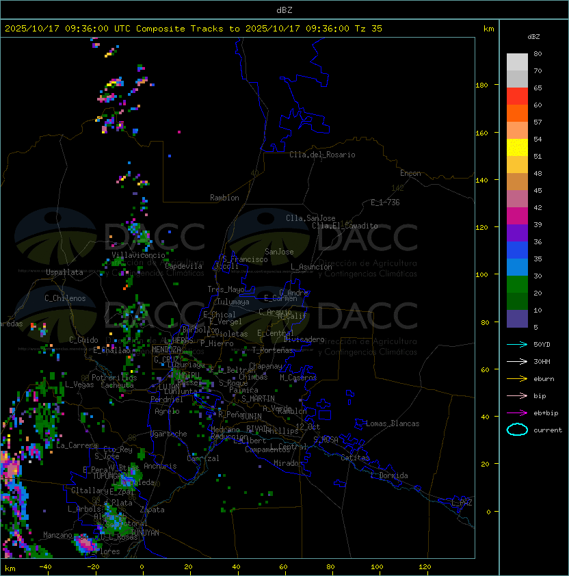Click the C_Chilenos map label
This screenshot has width=569, height=576.
coord(65,298)
